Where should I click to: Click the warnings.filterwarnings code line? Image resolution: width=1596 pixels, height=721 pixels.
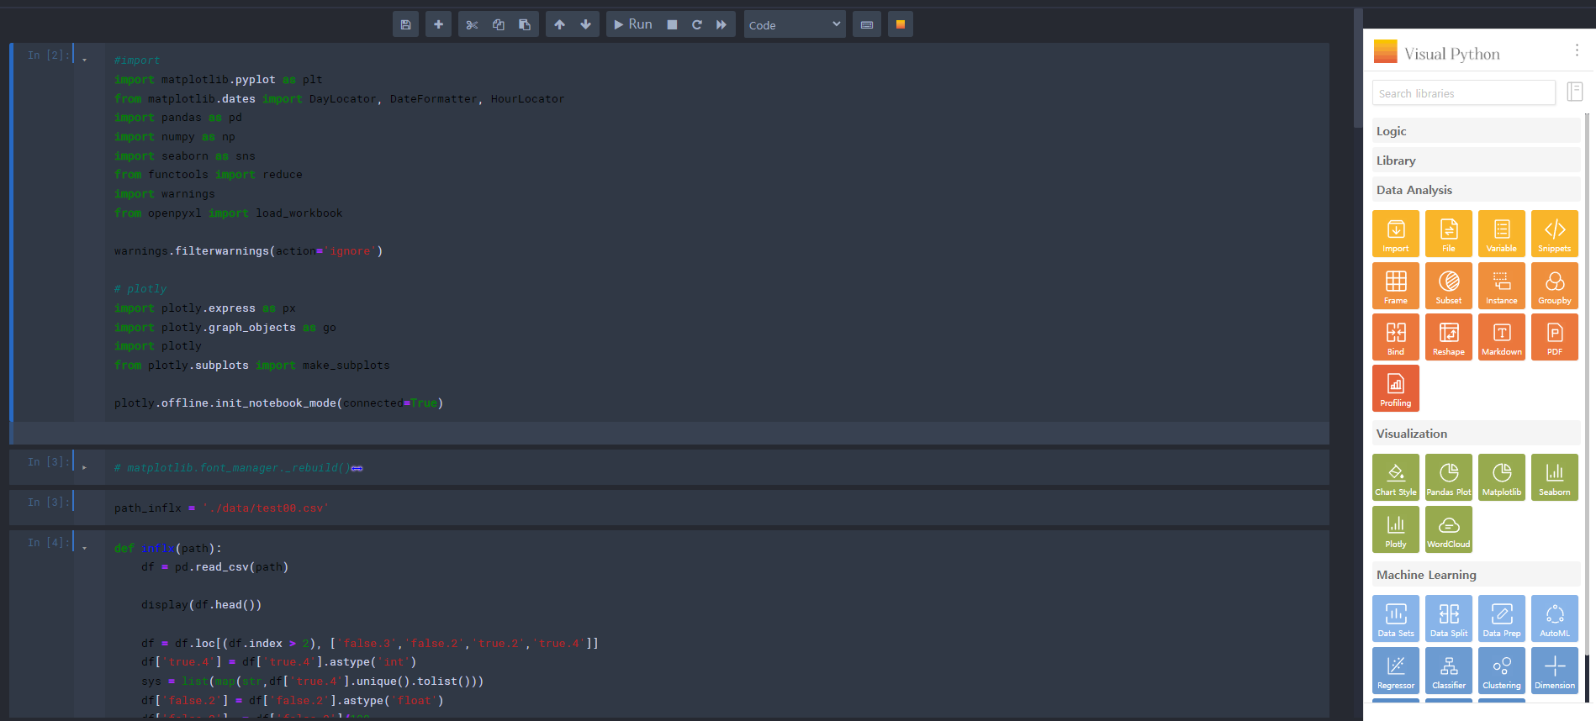249,251
